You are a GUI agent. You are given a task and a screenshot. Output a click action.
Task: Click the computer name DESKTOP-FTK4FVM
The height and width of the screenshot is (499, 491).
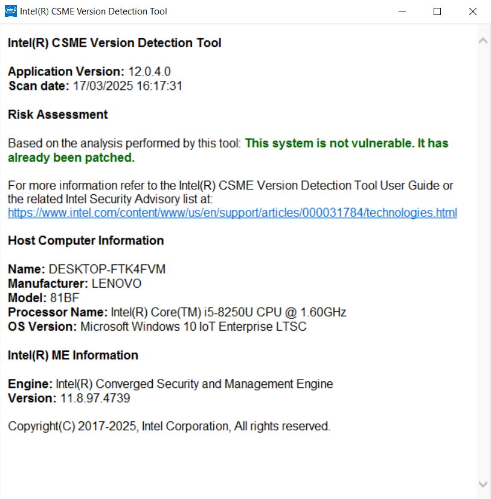pyautogui.click(x=107, y=269)
